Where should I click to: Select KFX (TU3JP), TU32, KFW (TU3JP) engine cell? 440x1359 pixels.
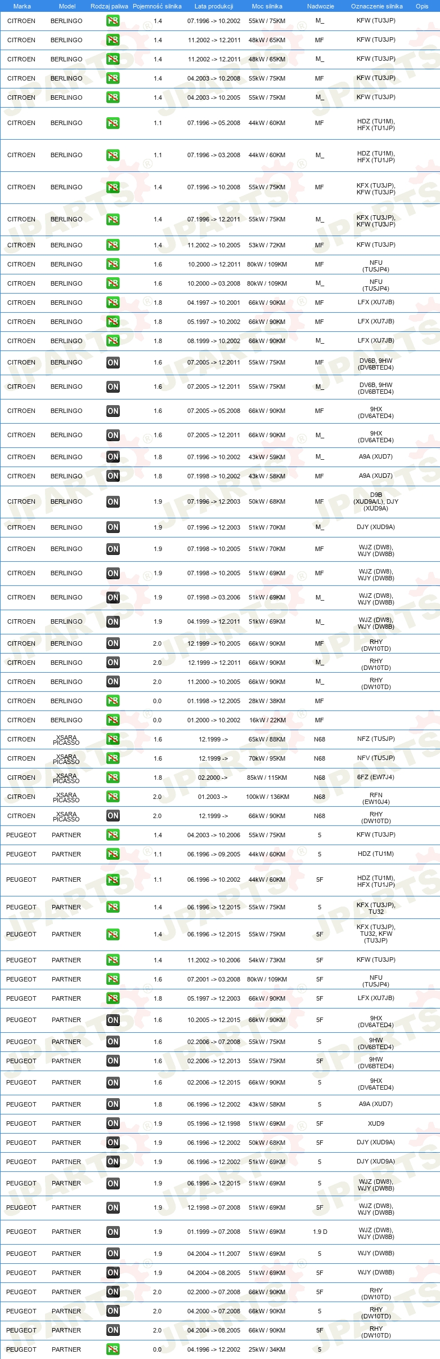coord(376,934)
